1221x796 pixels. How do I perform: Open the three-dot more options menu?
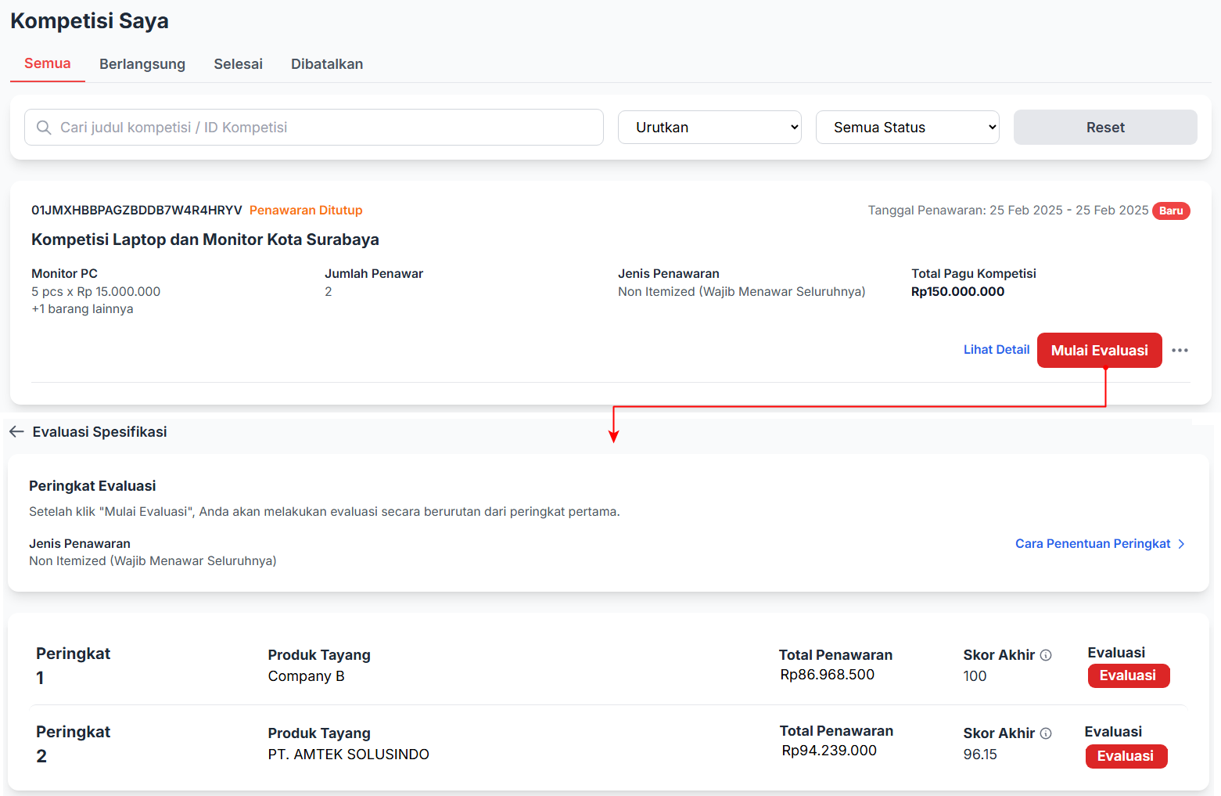1180,350
